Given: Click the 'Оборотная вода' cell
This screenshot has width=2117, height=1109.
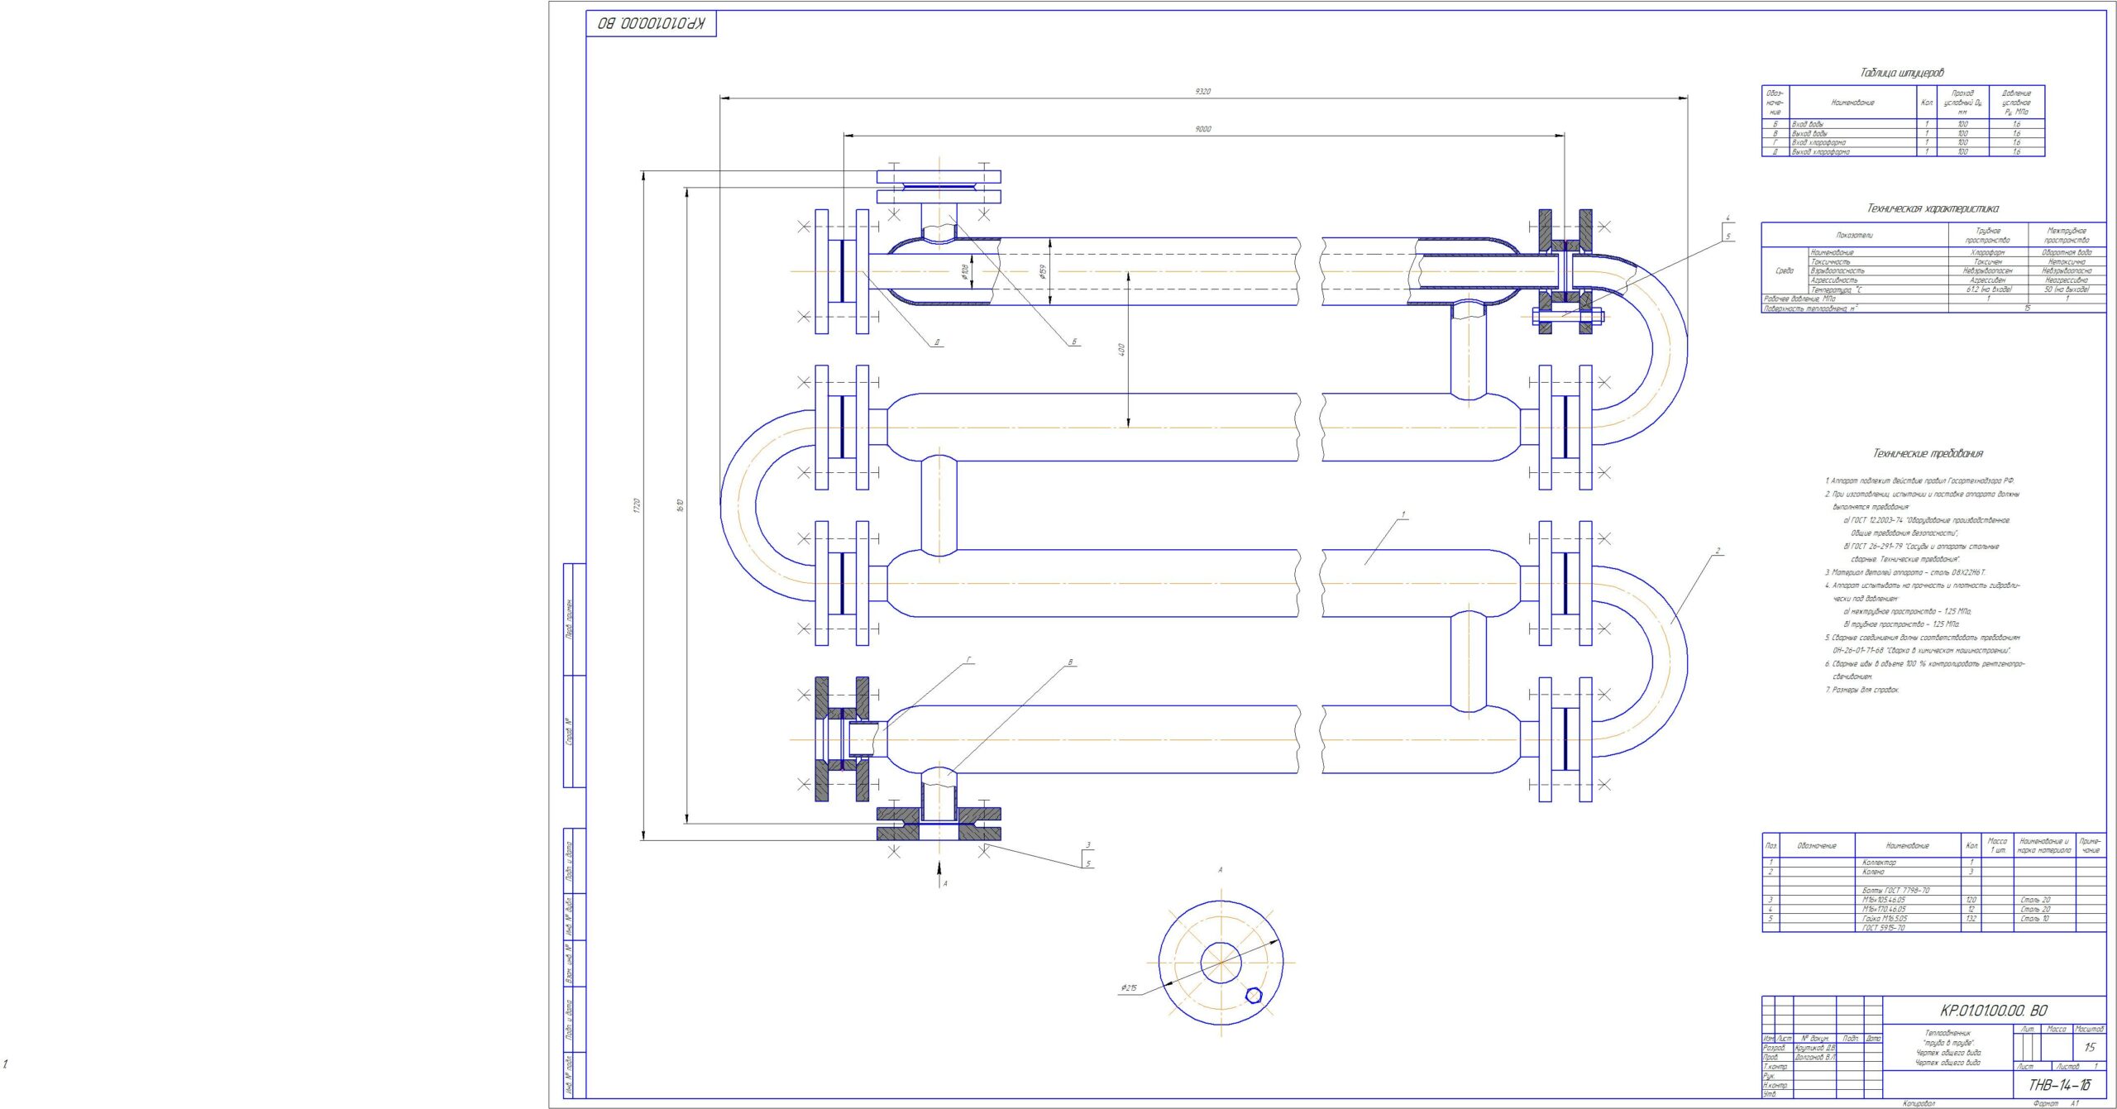Looking at the screenshot, I should (2067, 252).
